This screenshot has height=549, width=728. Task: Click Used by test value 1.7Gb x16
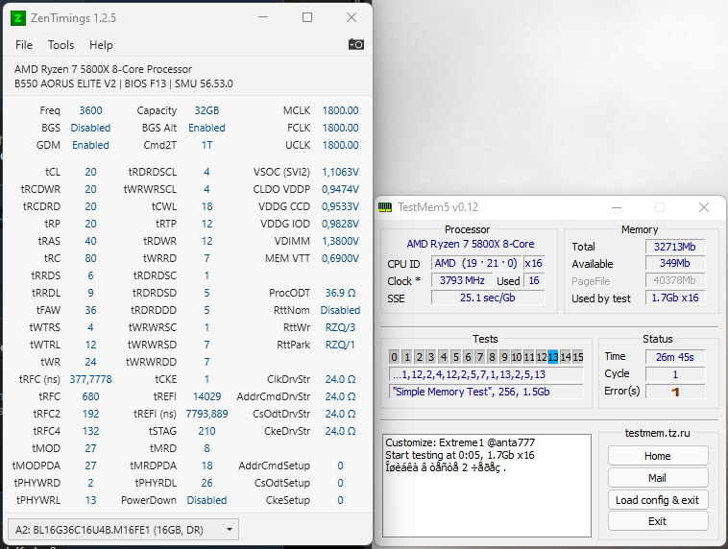(675, 298)
